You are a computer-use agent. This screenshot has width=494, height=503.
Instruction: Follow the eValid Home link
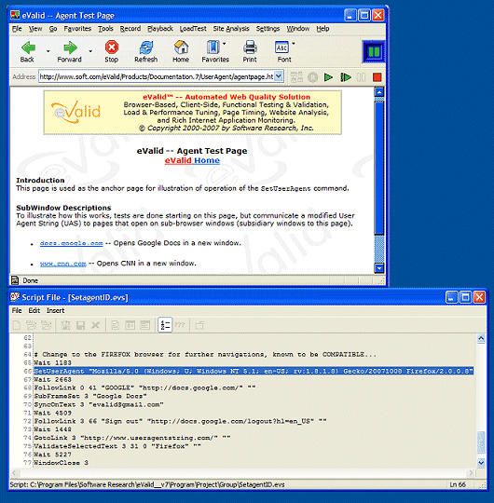pos(192,160)
